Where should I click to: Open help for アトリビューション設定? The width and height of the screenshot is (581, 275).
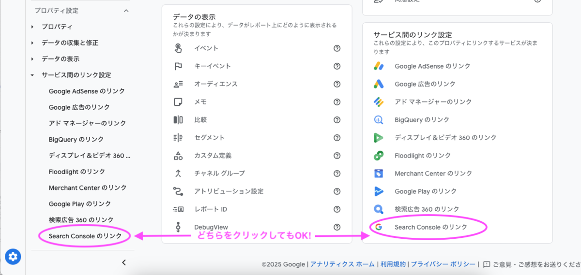pyautogui.click(x=337, y=191)
